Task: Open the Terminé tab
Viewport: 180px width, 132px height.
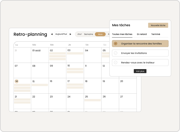Action: point(156,34)
